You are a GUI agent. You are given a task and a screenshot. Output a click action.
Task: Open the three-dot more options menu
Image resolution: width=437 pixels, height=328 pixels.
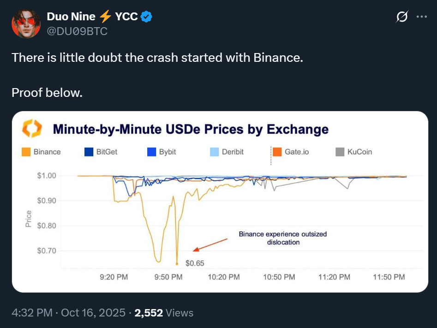point(422,17)
